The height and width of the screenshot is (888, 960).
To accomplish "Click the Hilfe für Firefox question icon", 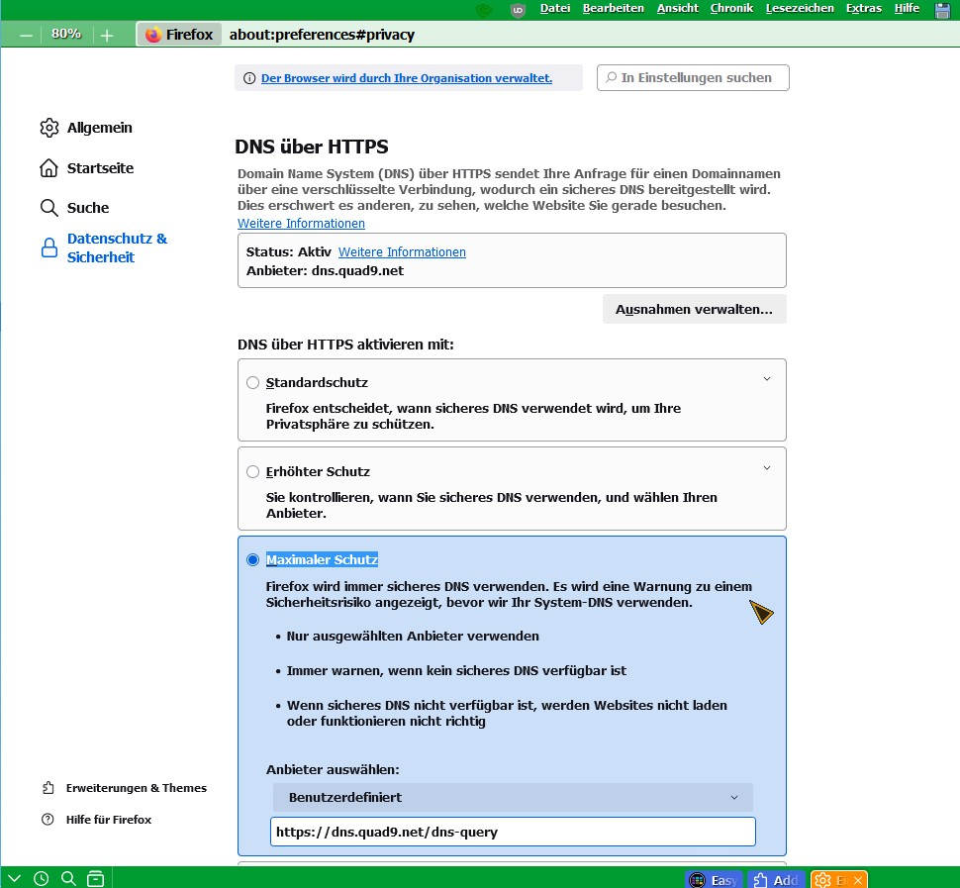I will click(x=48, y=820).
